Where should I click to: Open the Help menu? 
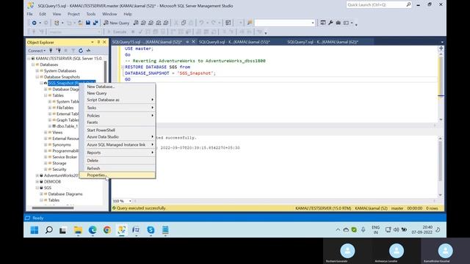click(128, 14)
